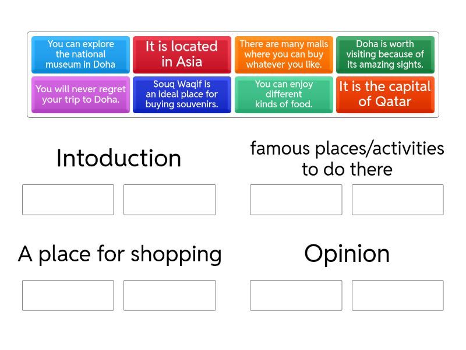Screen dimensions: 466x350
Task: Click the 'It is the capital of Qatar' tile
Action: click(385, 94)
